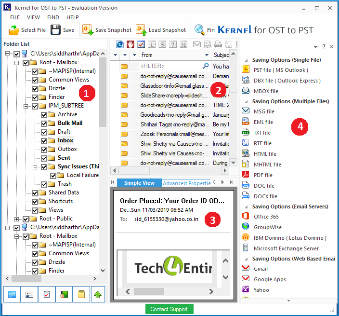Switch to the Advanced Properties tab
The height and width of the screenshot is (316, 339).
click(186, 183)
